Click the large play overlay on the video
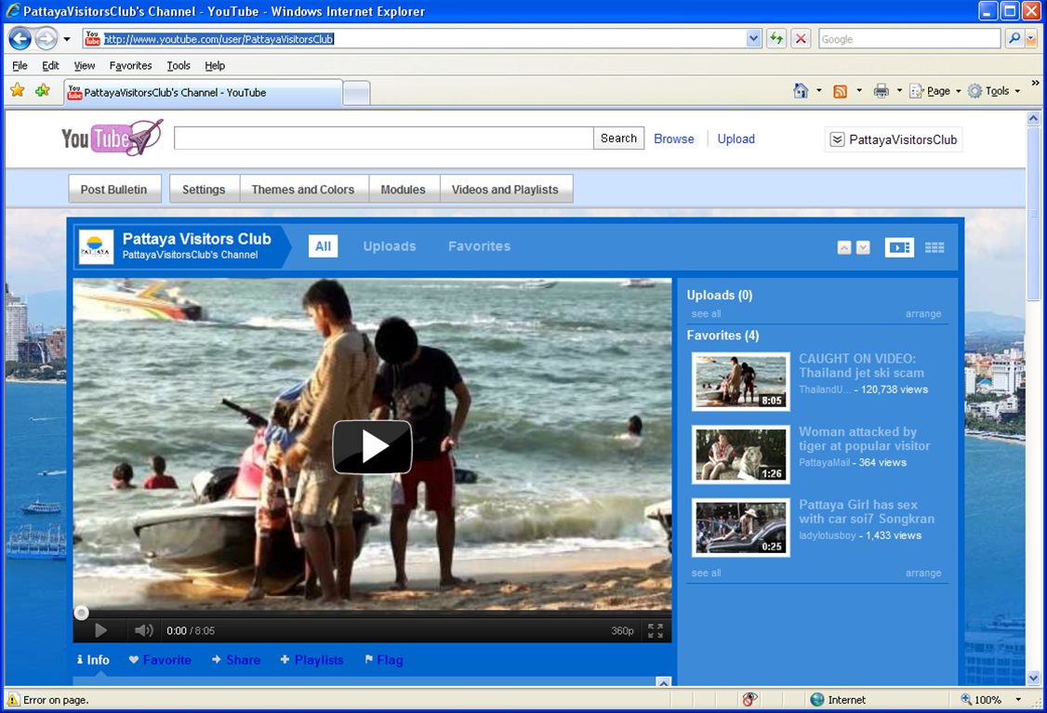 pyautogui.click(x=373, y=446)
